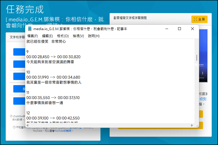Click subtitle text 今天能夠來到星空演講的舞臺
Screen dimensions: 218x145
[x=50, y=62]
